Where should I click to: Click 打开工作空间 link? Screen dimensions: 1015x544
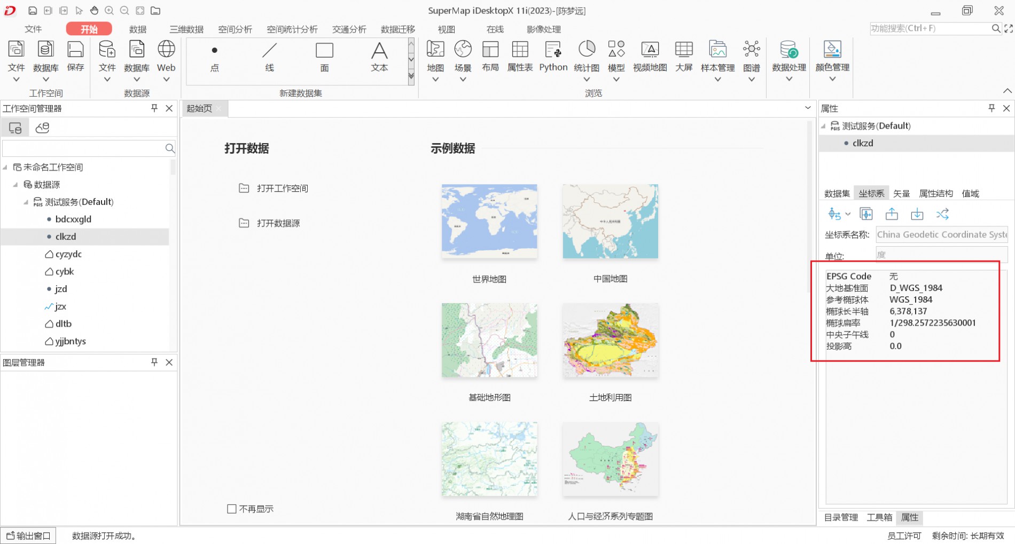click(x=283, y=188)
